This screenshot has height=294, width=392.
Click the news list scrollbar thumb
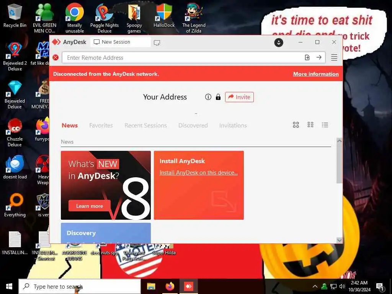coord(339,164)
